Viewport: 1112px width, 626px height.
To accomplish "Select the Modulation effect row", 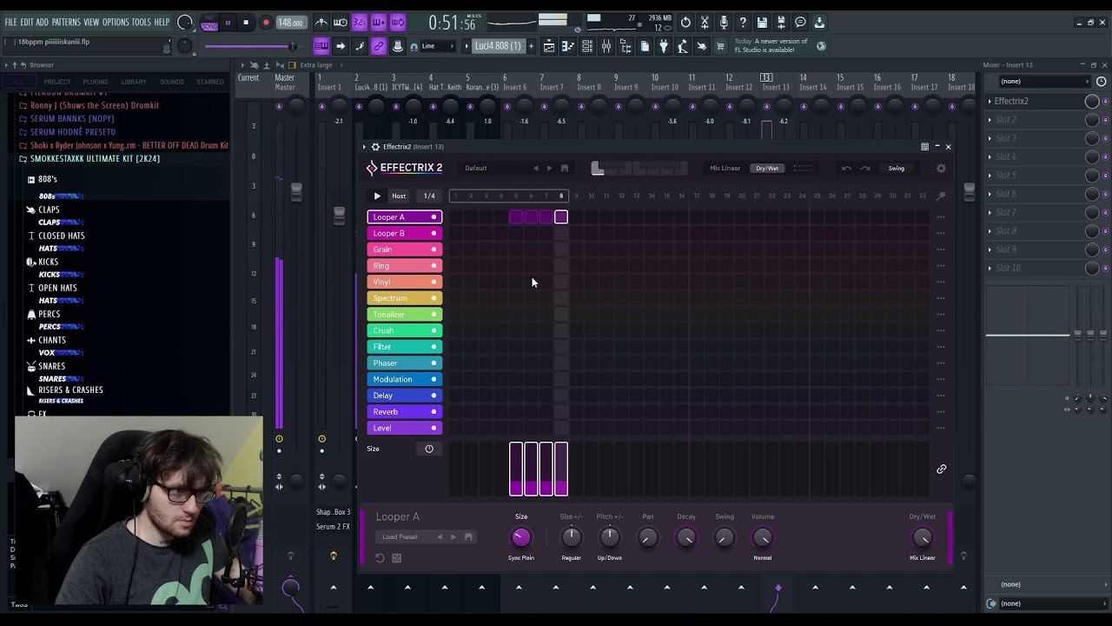I will pyautogui.click(x=405, y=380).
